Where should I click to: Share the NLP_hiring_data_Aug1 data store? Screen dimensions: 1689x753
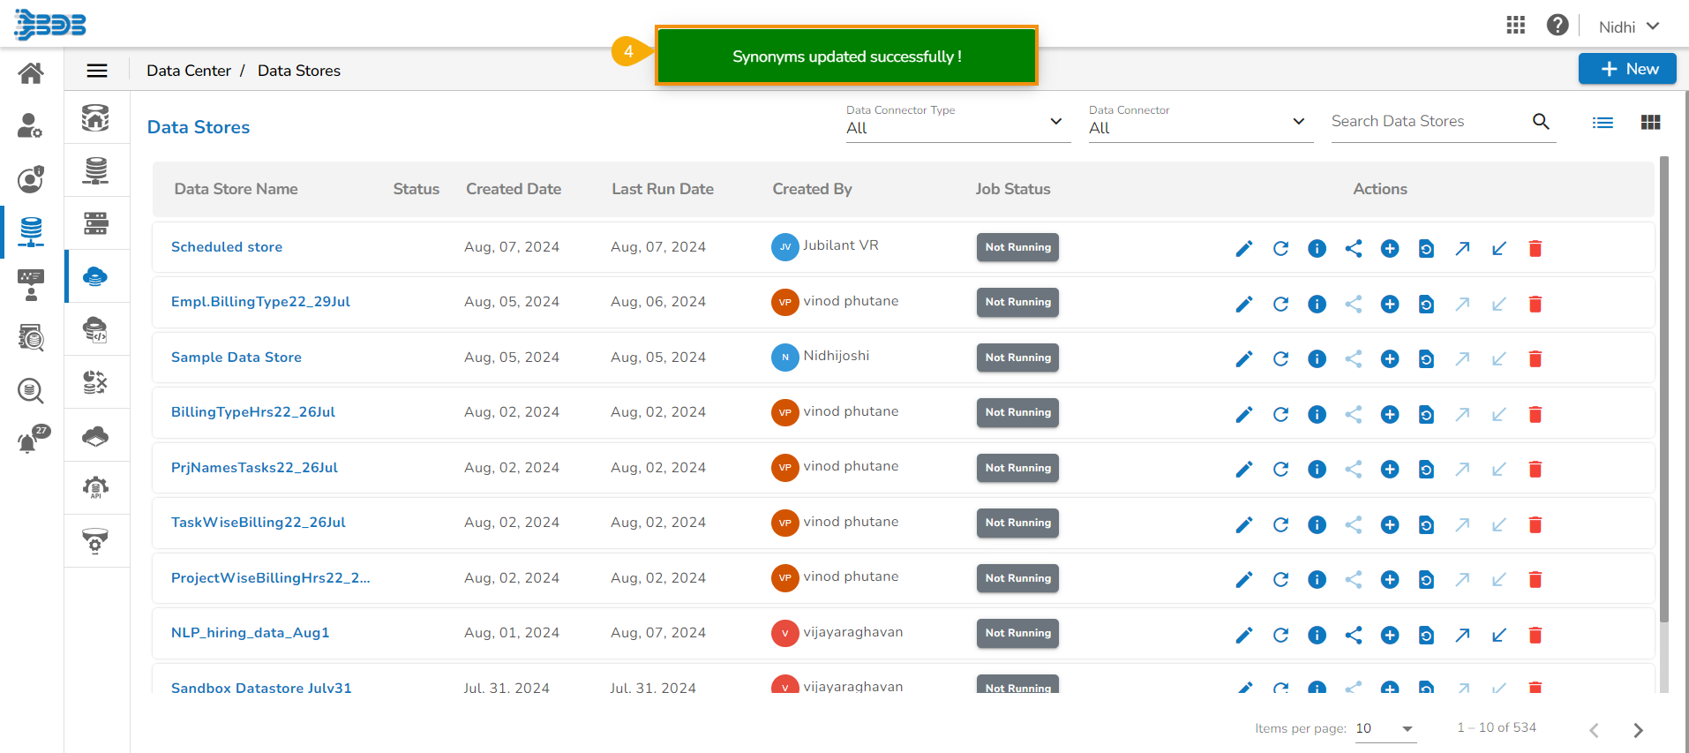click(x=1353, y=636)
